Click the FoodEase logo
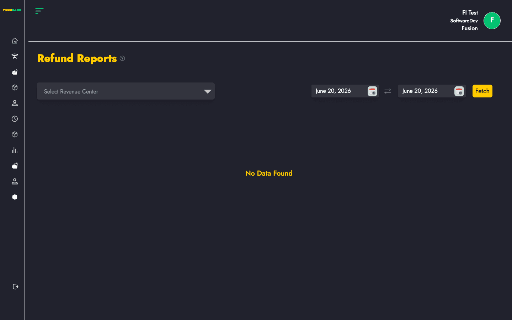This screenshot has width=512, height=320. pos(12,10)
